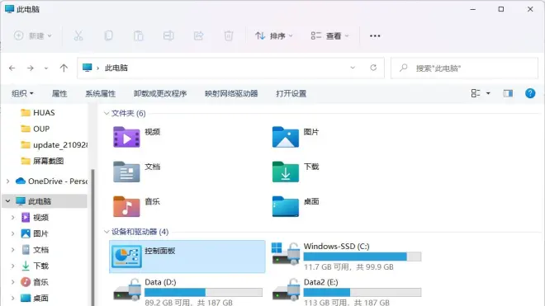Expand the 下载 node in sidebar
Screen dimensions: 545x306
[x=13, y=266]
